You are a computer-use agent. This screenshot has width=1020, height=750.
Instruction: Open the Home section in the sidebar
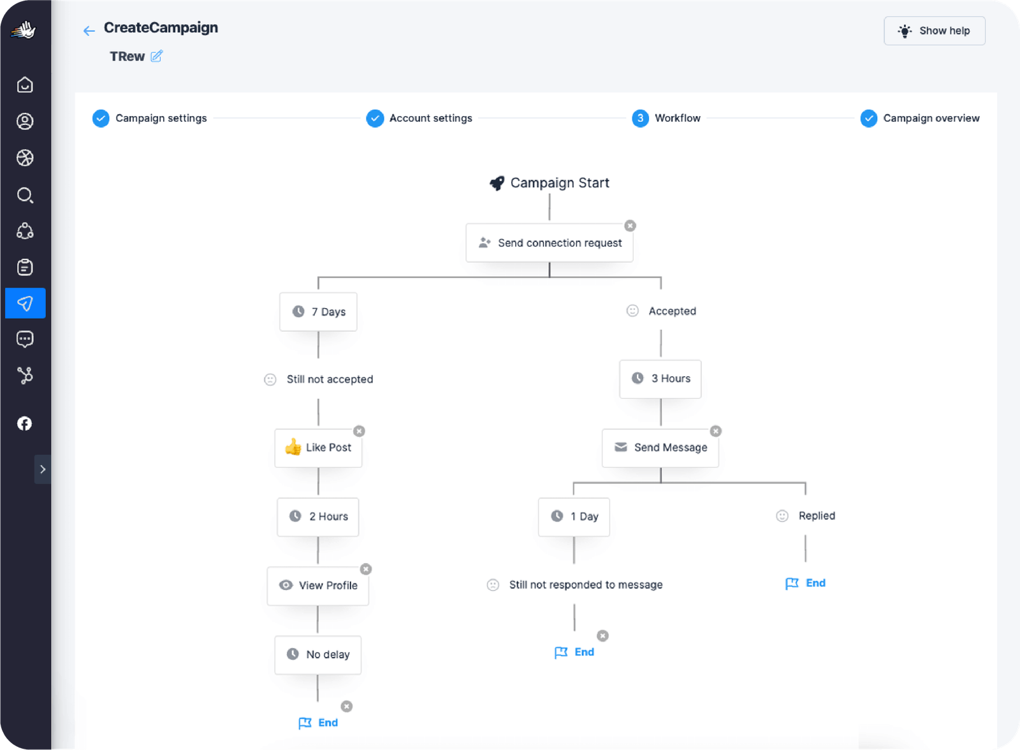point(25,84)
